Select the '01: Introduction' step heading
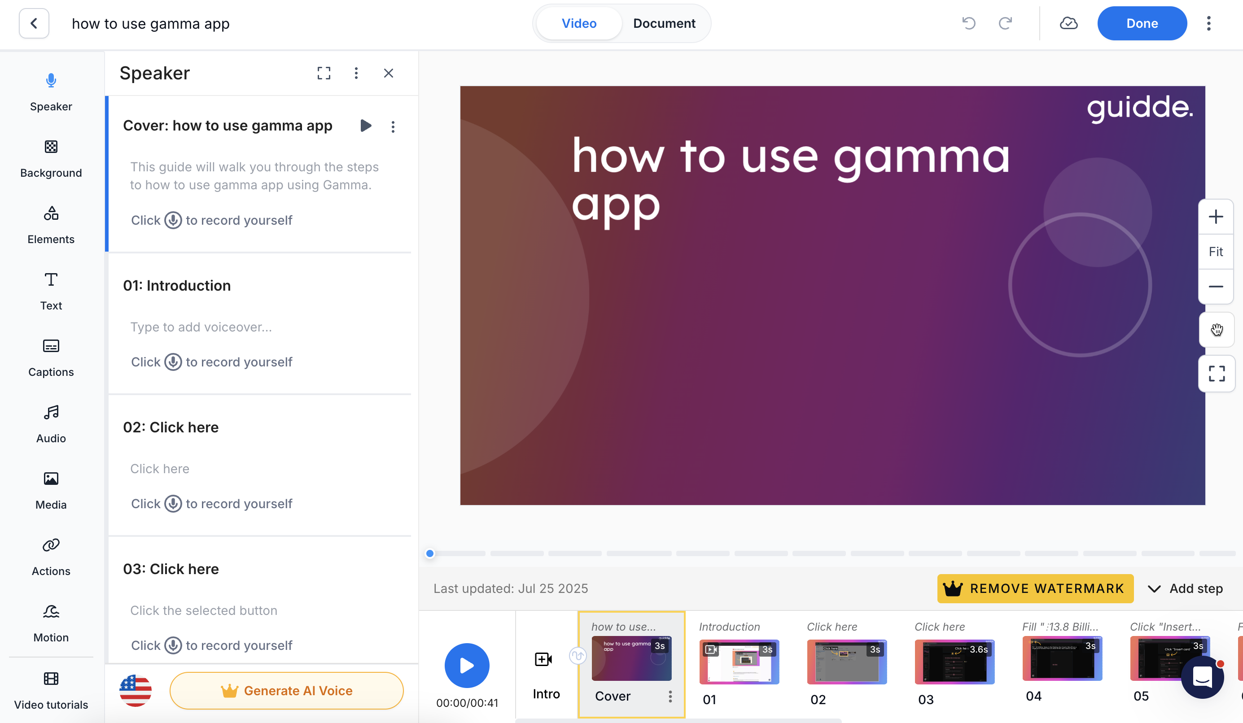Screen dimensions: 1243x723 [177, 286]
